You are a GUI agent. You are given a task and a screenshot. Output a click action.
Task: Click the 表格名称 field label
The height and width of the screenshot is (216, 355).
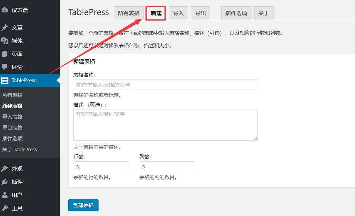click(x=84, y=75)
